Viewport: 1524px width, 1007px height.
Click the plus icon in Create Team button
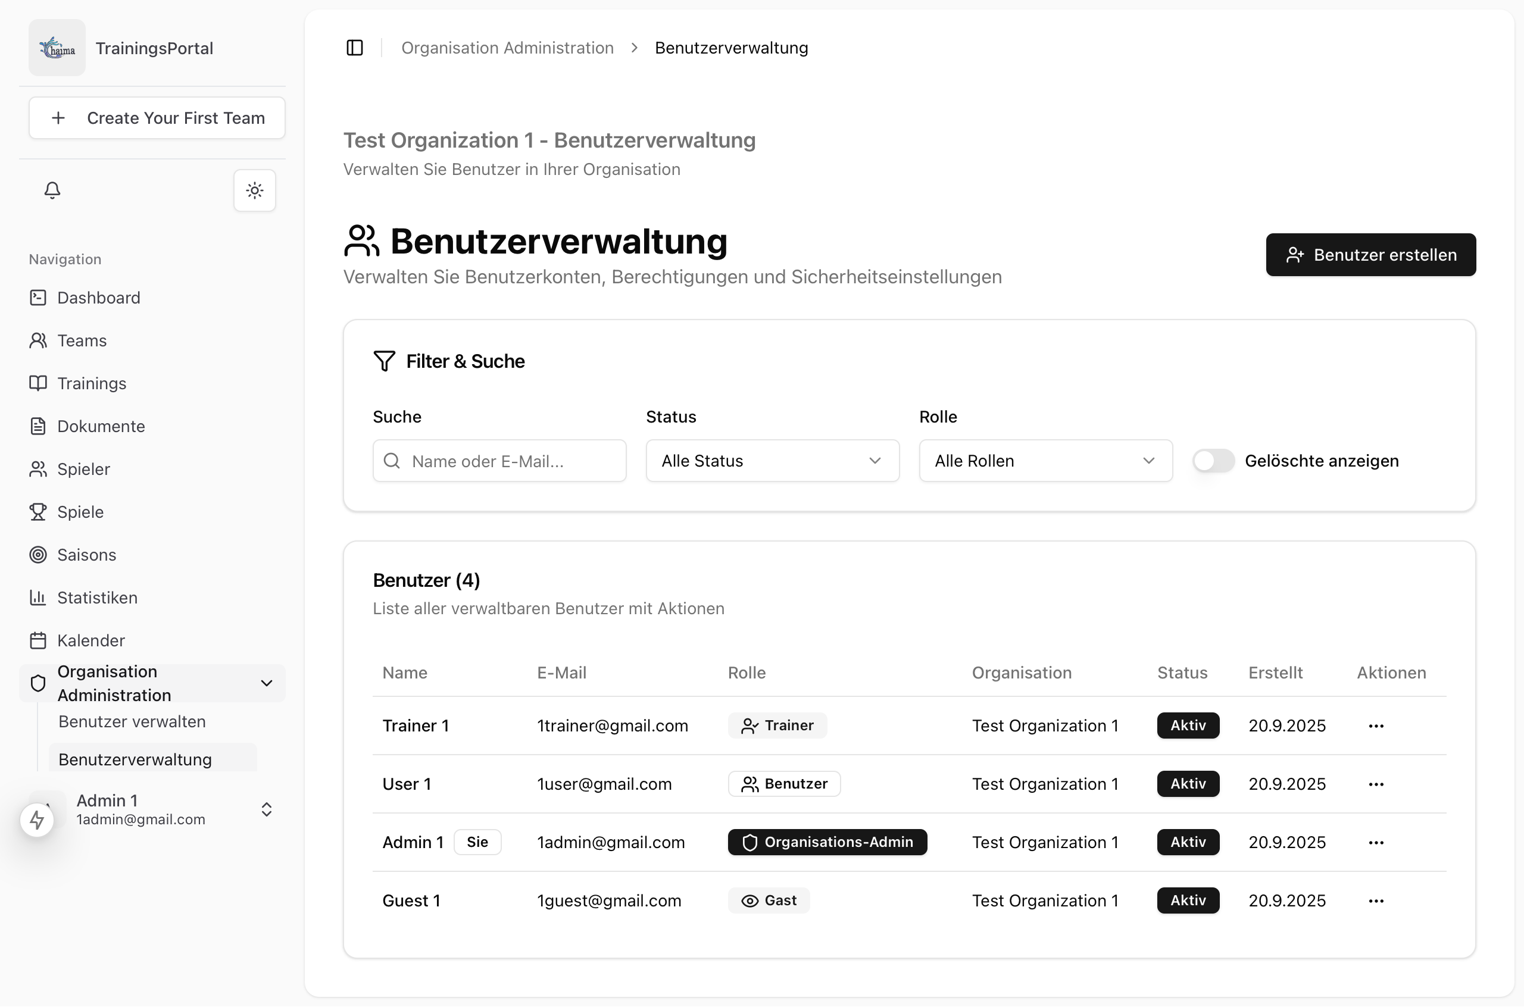58,117
